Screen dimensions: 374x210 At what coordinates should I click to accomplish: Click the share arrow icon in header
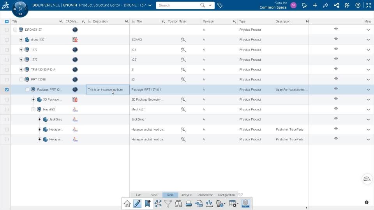point(326,5)
